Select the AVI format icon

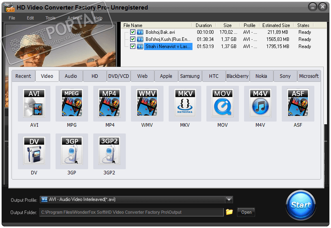(x=34, y=103)
